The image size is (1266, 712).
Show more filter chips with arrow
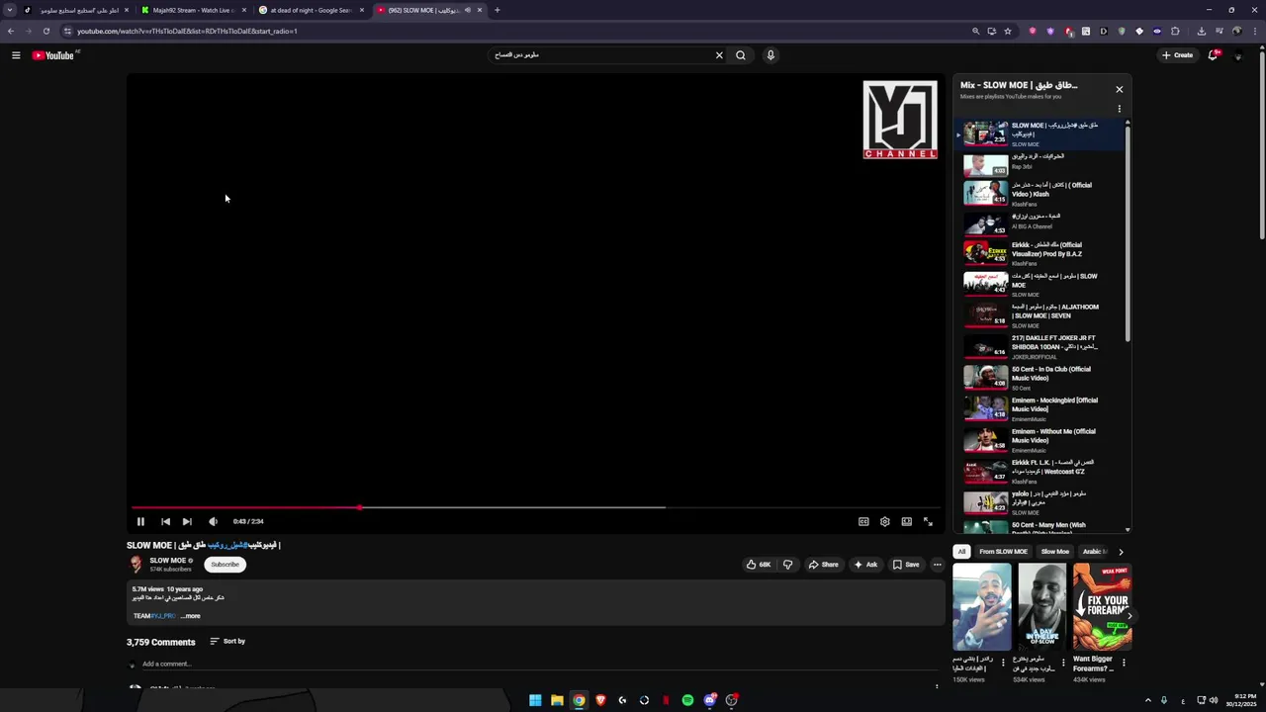point(1121,552)
